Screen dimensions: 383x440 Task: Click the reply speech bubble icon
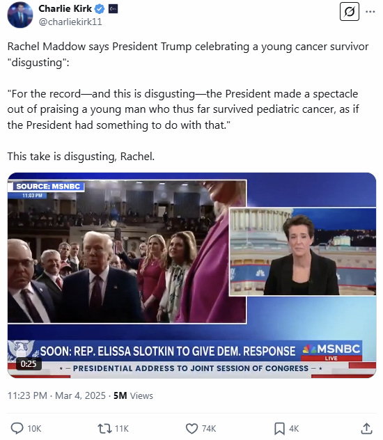click(x=17, y=428)
